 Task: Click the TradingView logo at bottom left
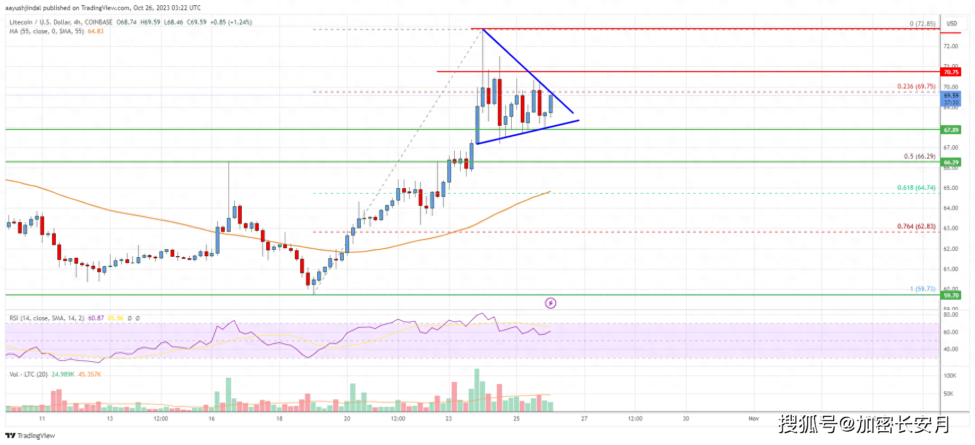click(30, 436)
